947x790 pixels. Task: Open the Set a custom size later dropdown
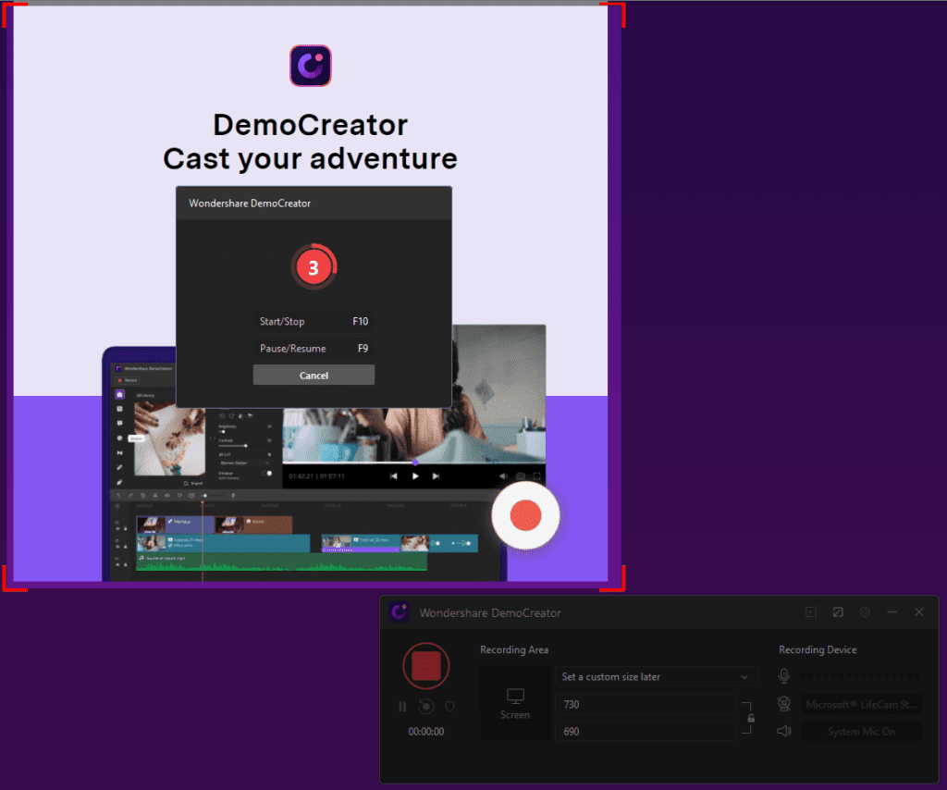656,677
